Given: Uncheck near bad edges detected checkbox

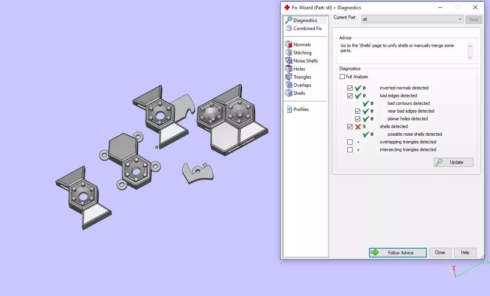Looking at the screenshot, I should 357,111.
